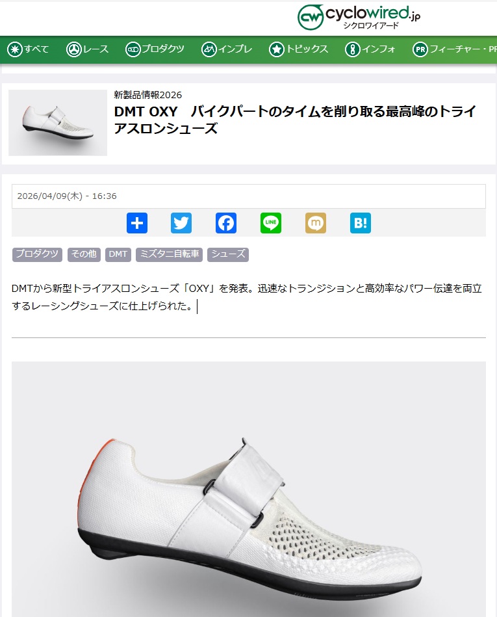Go to プロダクツ in nav bar
Image resolution: width=497 pixels, height=617 pixels.
click(155, 49)
